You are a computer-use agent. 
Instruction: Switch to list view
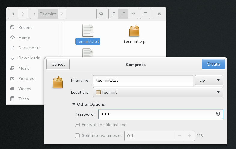tap(113, 14)
